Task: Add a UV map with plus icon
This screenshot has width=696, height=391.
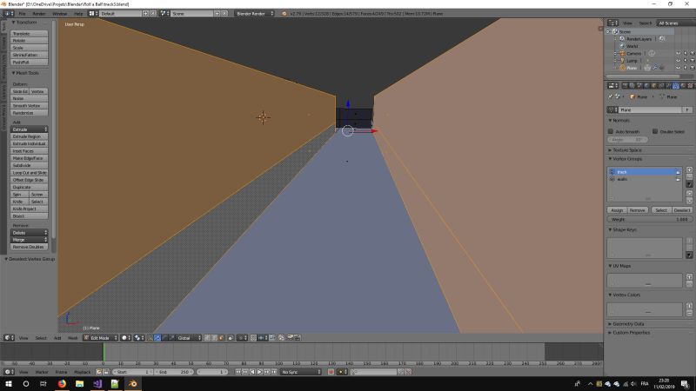Action: pyautogui.click(x=689, y=276)
